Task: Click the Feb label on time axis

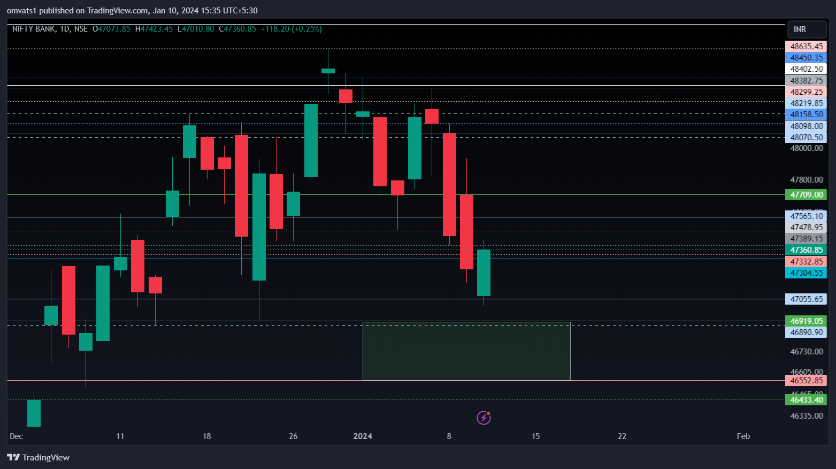Action: (x=743, y=436)
